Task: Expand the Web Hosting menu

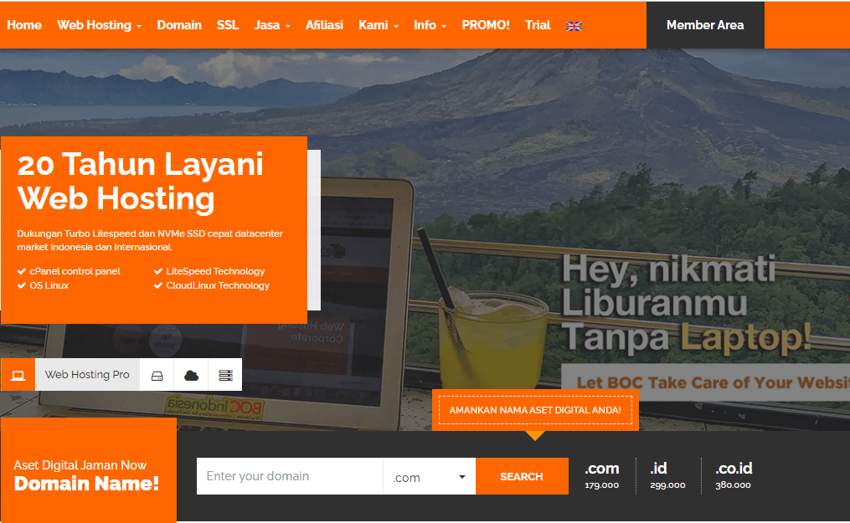Action: coord(99,25)
